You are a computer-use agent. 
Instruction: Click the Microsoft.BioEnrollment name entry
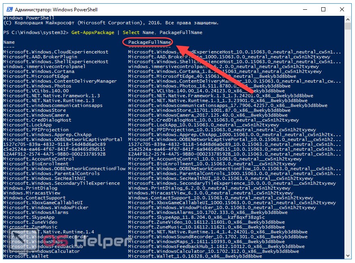36,164
